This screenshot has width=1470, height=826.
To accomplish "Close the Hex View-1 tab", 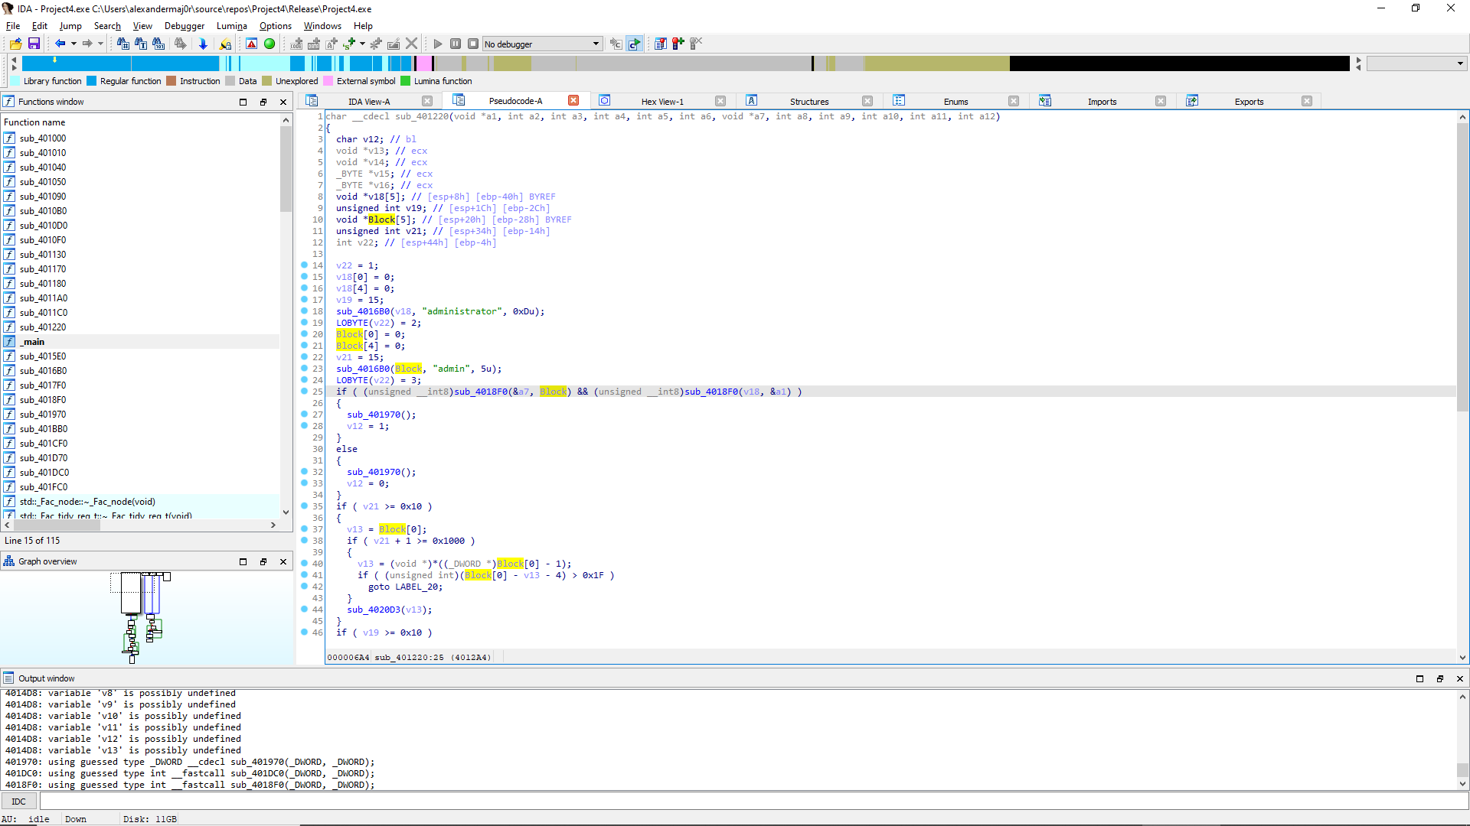I will 720,101.
